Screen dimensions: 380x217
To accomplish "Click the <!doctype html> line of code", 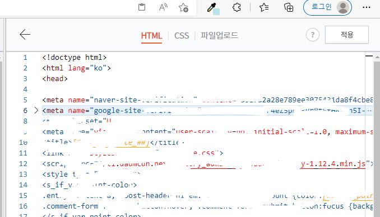I will point(75,58).
